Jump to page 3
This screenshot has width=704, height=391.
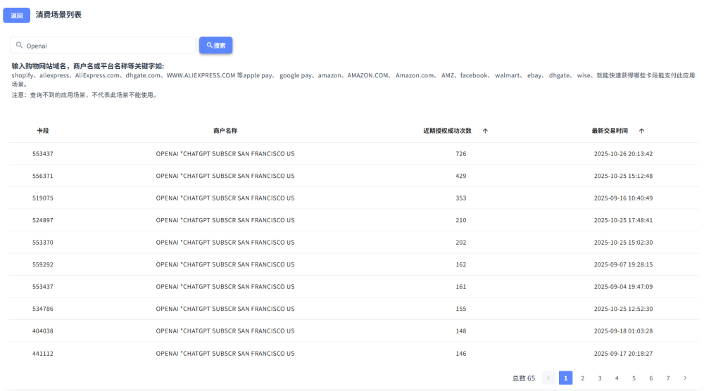(x=600, y=378)
